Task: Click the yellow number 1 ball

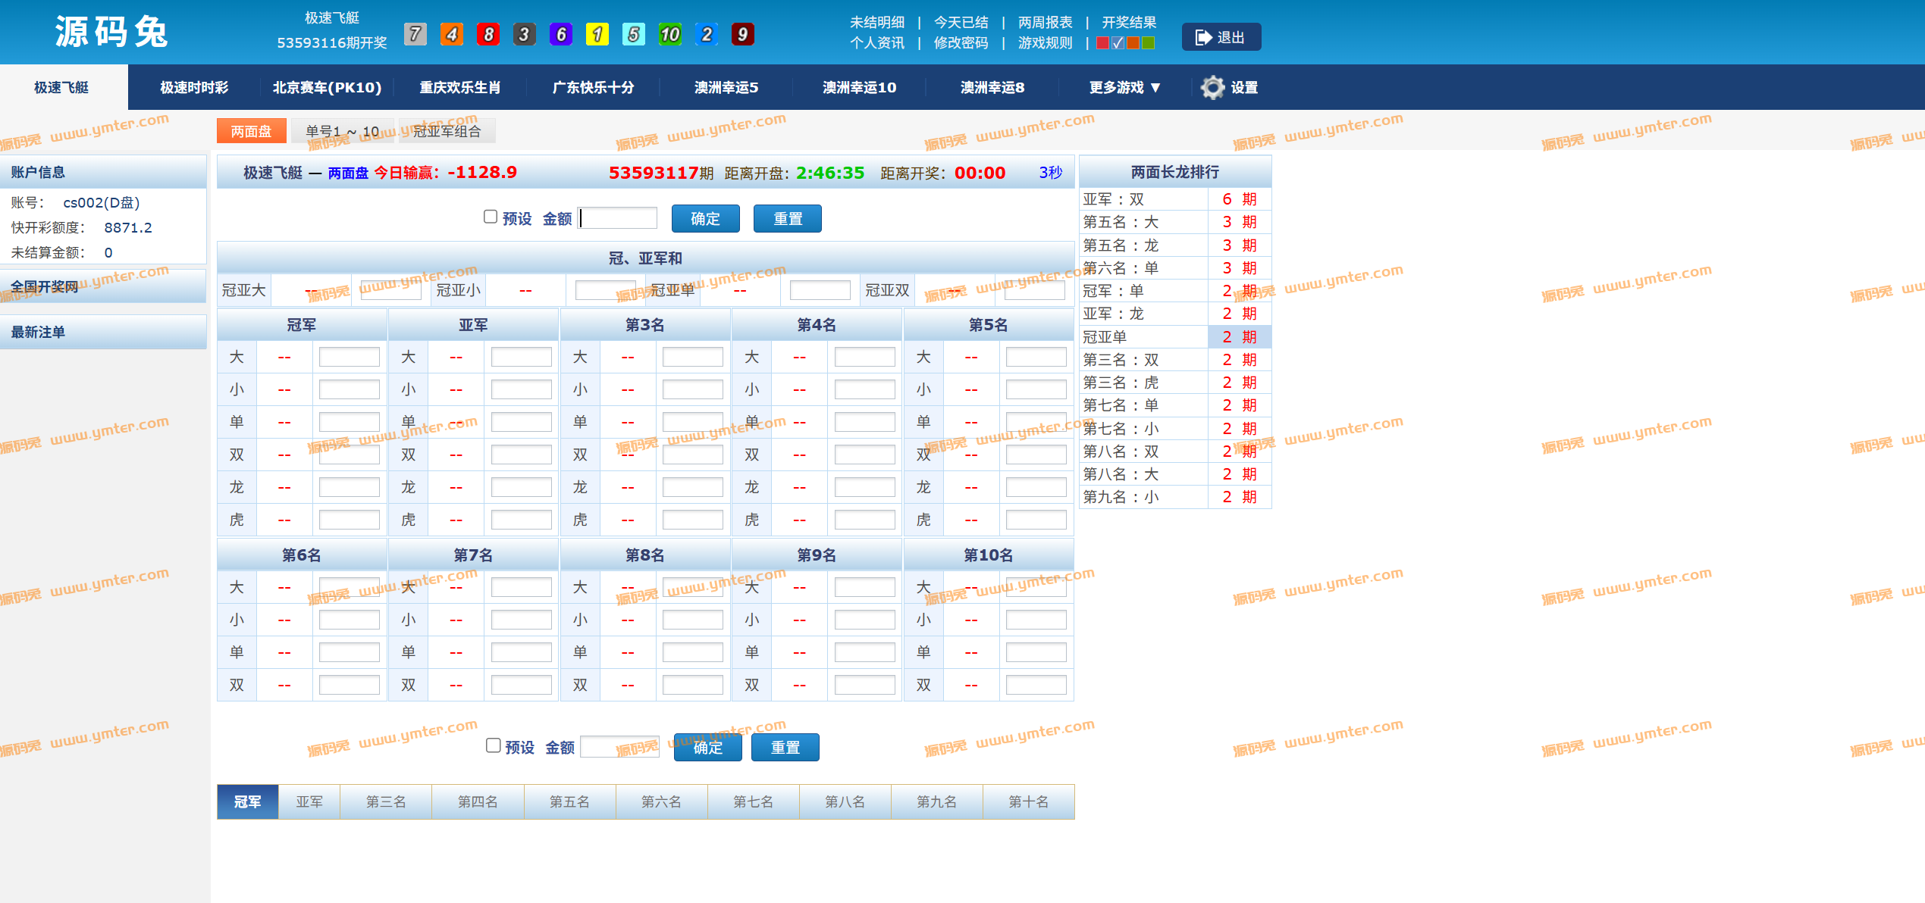Action: 597,34
